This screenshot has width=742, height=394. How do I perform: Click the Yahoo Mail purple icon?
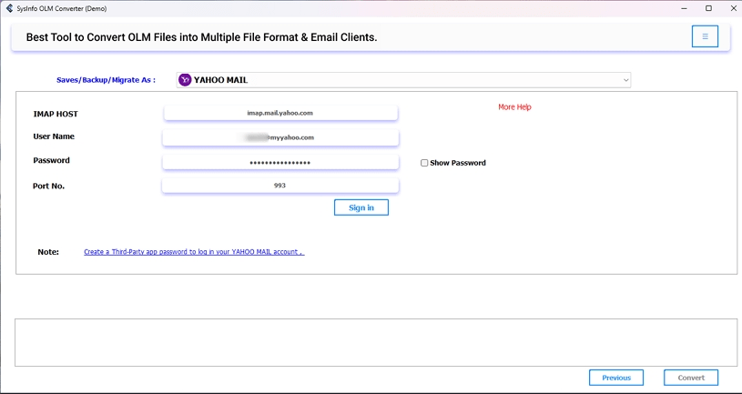click(185, 80)
